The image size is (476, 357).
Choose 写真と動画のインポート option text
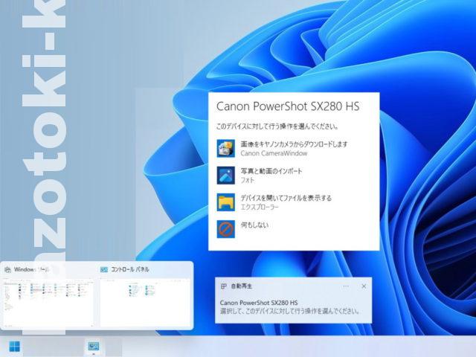tap(271, 171)
